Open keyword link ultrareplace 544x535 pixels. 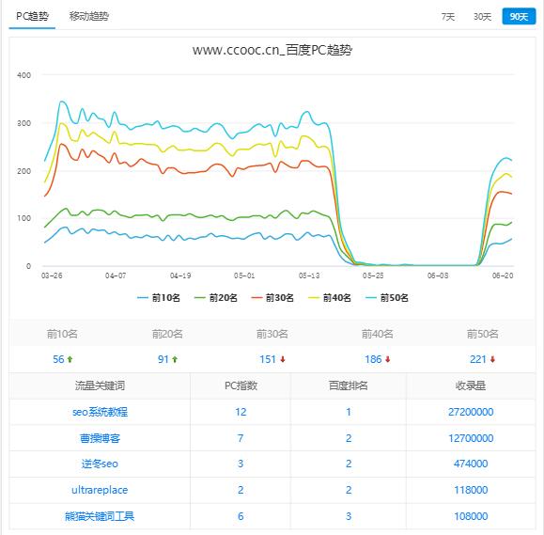click(100, 490)
